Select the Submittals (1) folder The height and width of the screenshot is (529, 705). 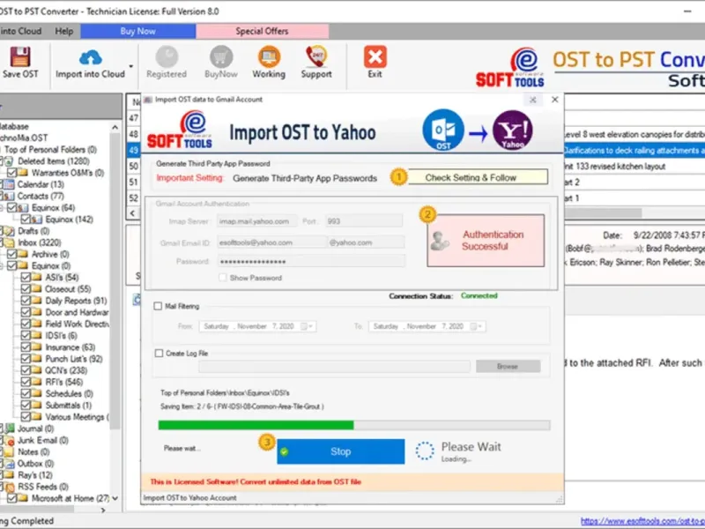[x=69, y=406]
